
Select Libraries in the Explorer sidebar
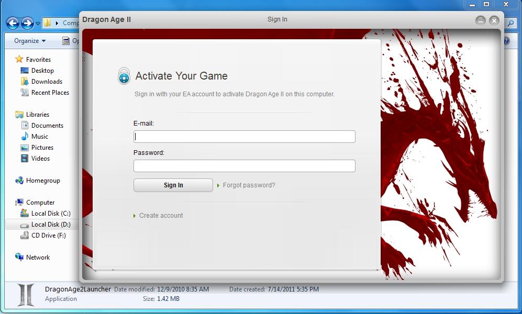coord(38,115)
